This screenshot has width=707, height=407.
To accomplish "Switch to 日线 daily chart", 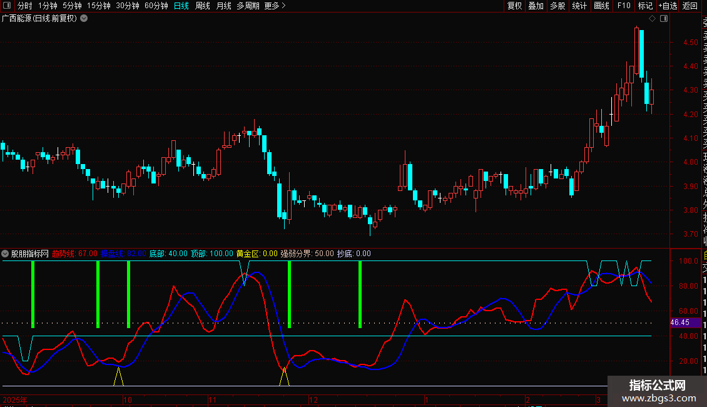I will pos(181,6).
